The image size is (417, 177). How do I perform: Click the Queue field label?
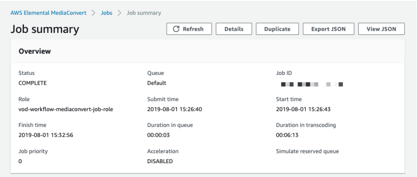(156, 73)
